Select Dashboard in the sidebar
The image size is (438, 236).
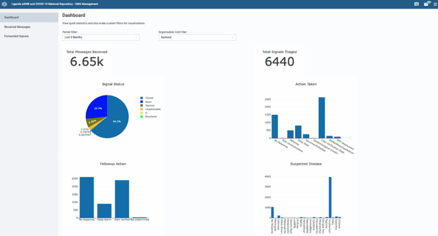click(29, 17)
